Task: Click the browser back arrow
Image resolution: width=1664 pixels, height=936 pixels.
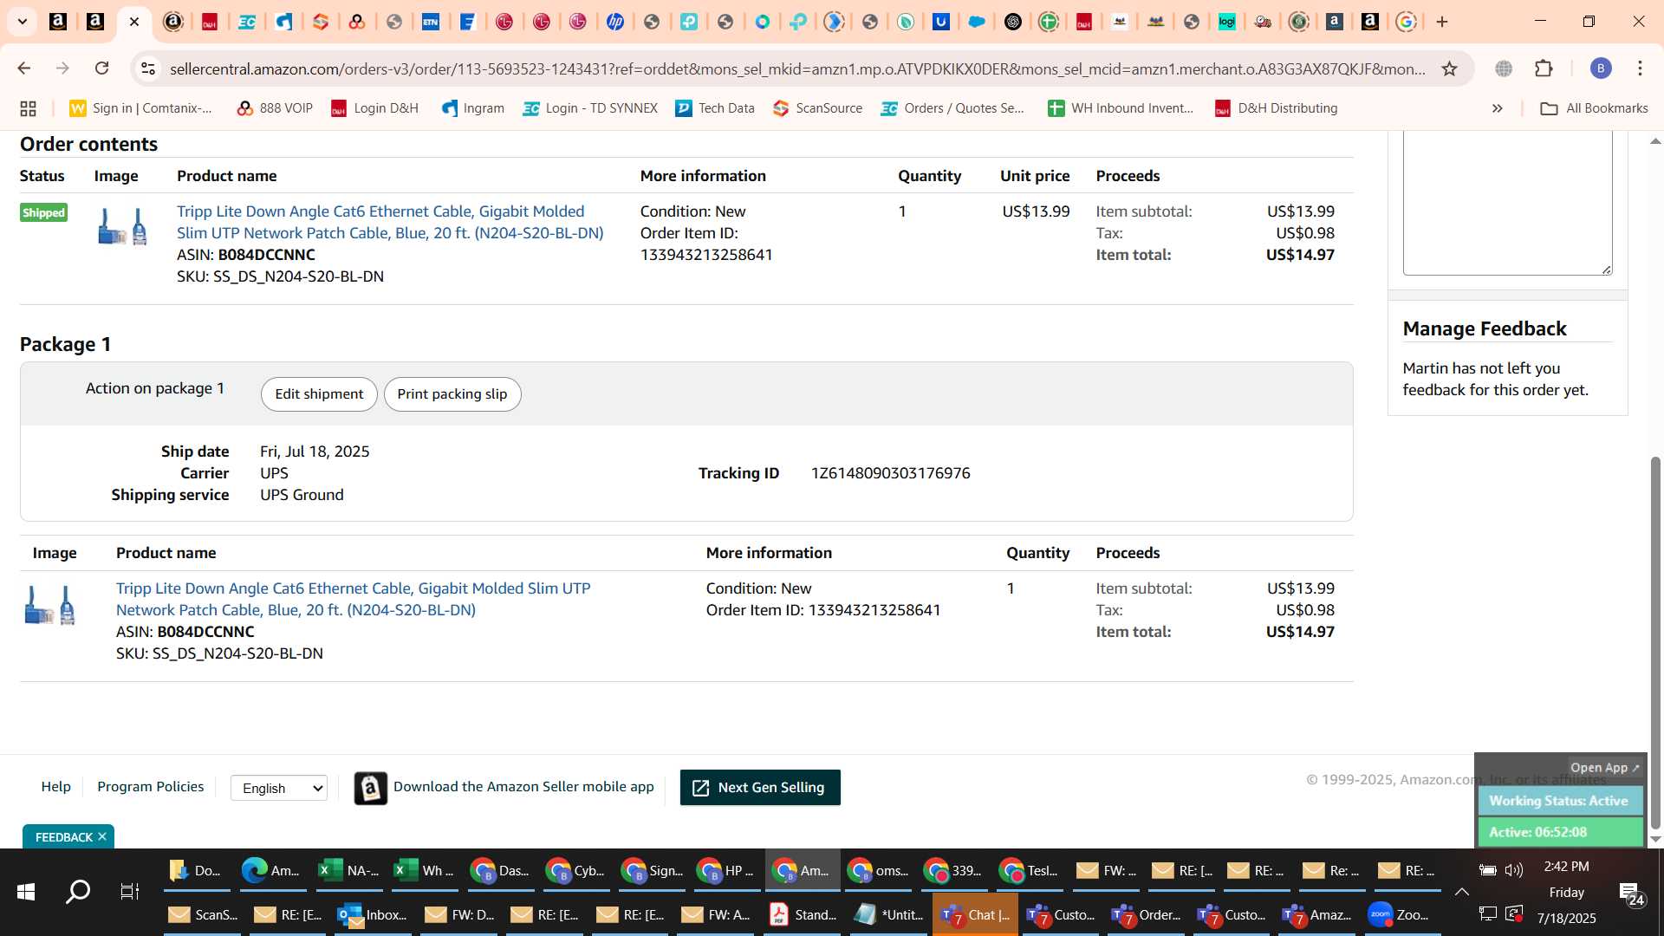Action: (24, 68)
